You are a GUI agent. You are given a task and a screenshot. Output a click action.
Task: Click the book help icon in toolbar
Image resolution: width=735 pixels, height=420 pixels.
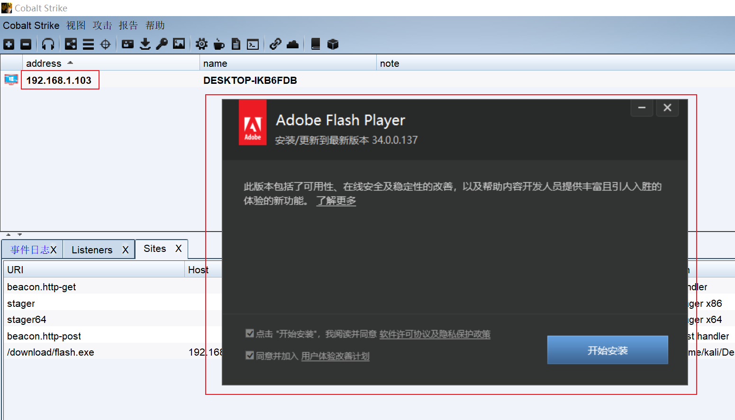click(316, 45)
